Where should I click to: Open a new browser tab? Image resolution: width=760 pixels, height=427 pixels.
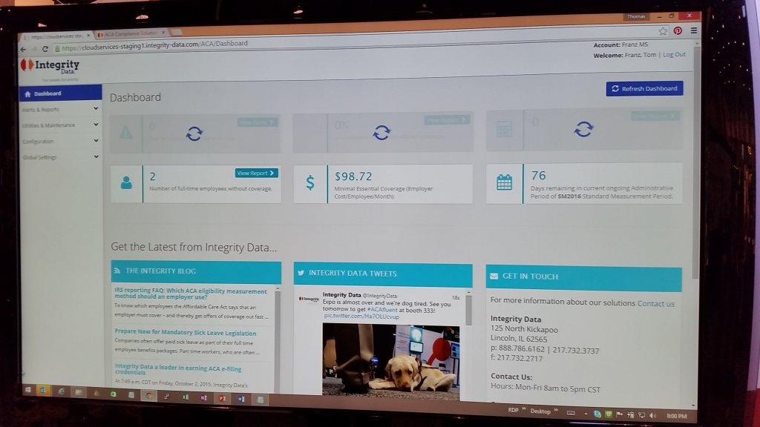coord(177,32)
